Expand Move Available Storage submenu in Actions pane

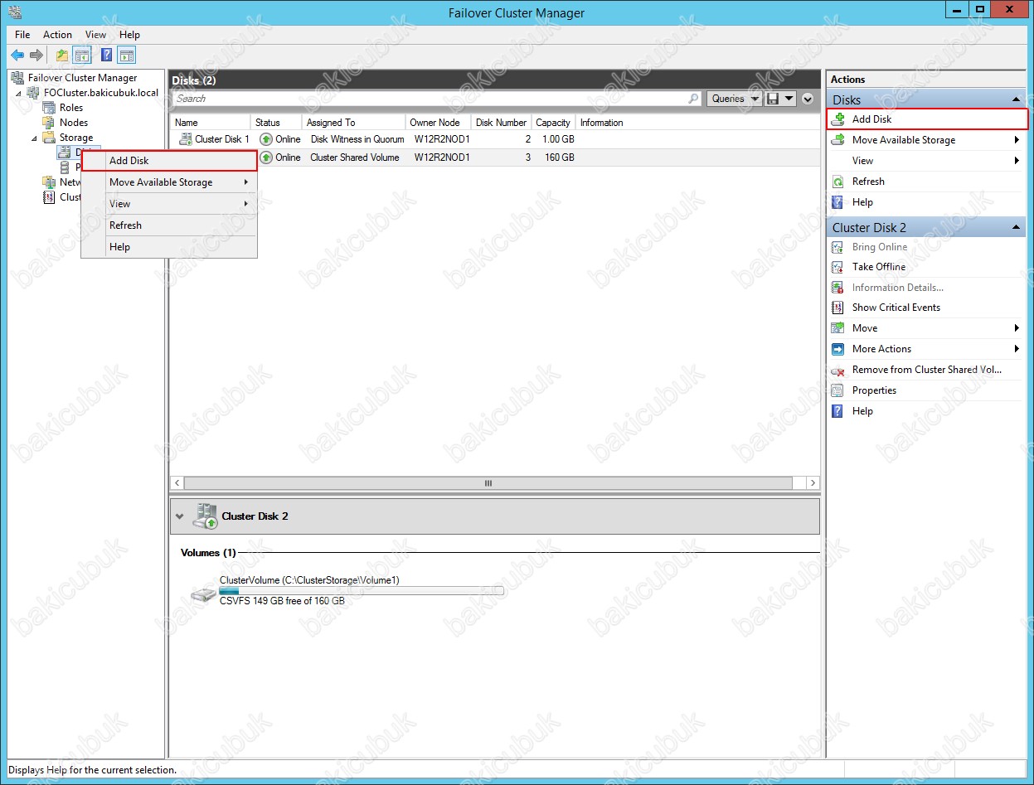tap(1017, 140)
